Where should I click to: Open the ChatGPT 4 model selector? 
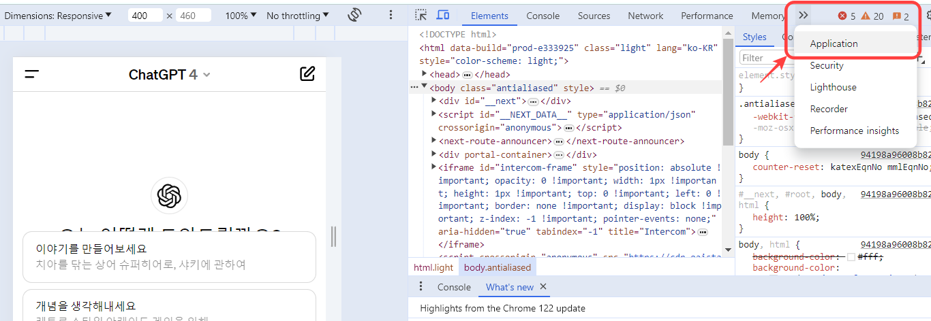(170, 75)
